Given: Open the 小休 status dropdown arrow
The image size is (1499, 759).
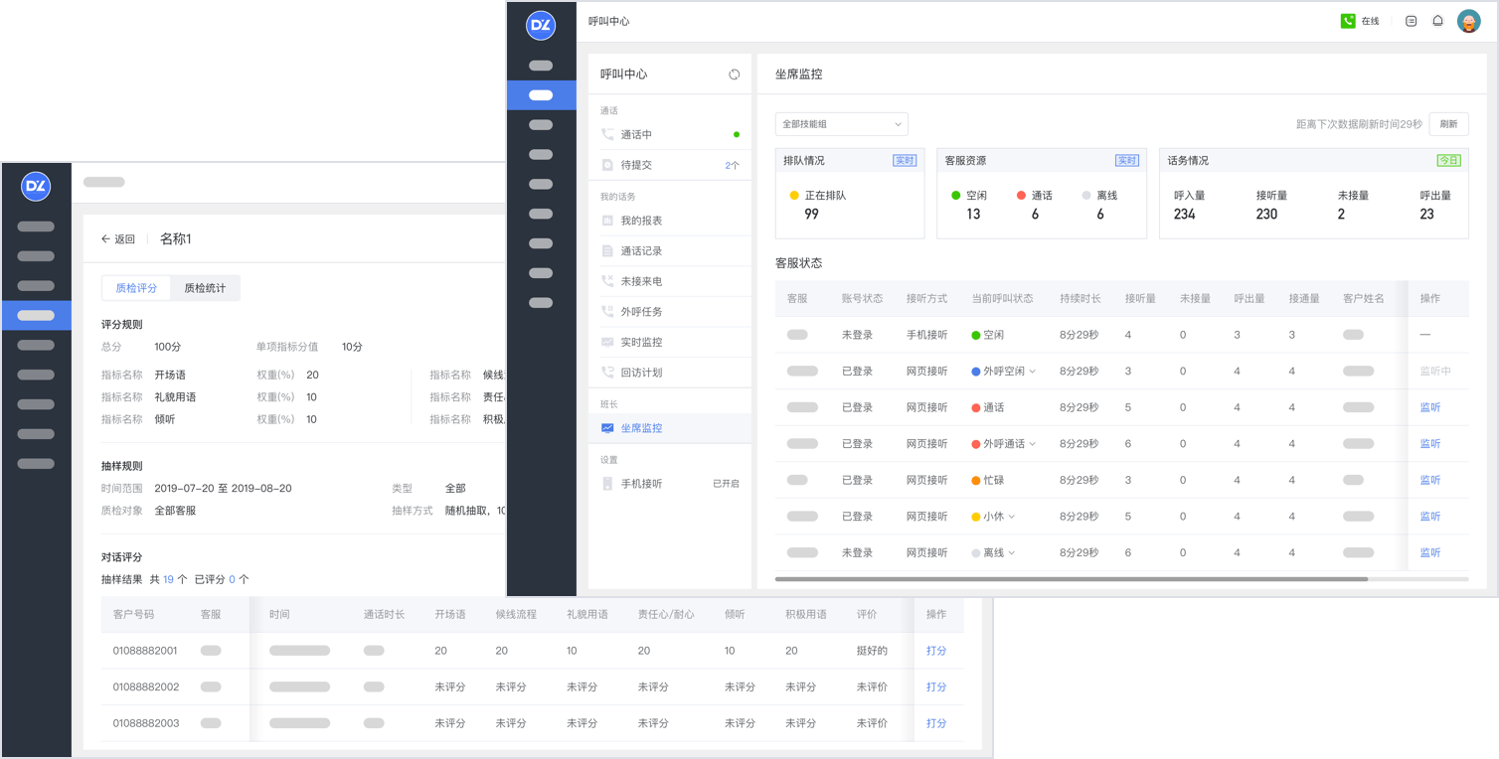Looking at the screenshot, I should (x=1011, y=517).
